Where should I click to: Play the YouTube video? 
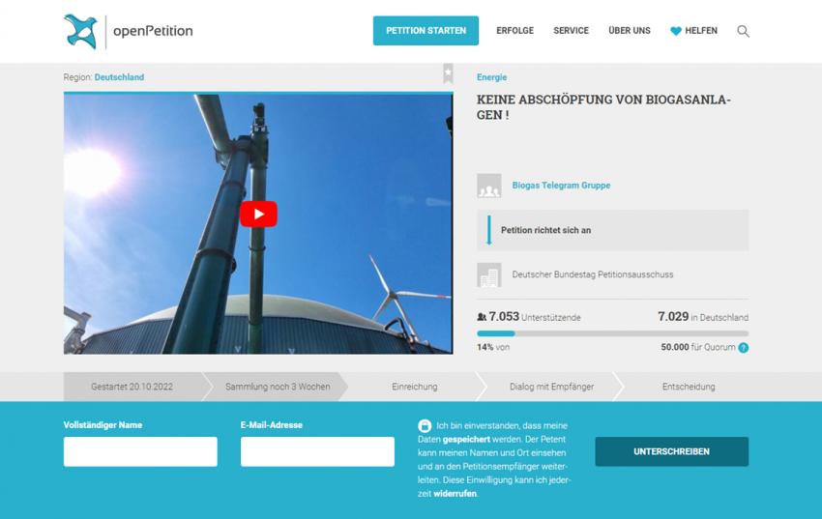(x=258, y=215)
